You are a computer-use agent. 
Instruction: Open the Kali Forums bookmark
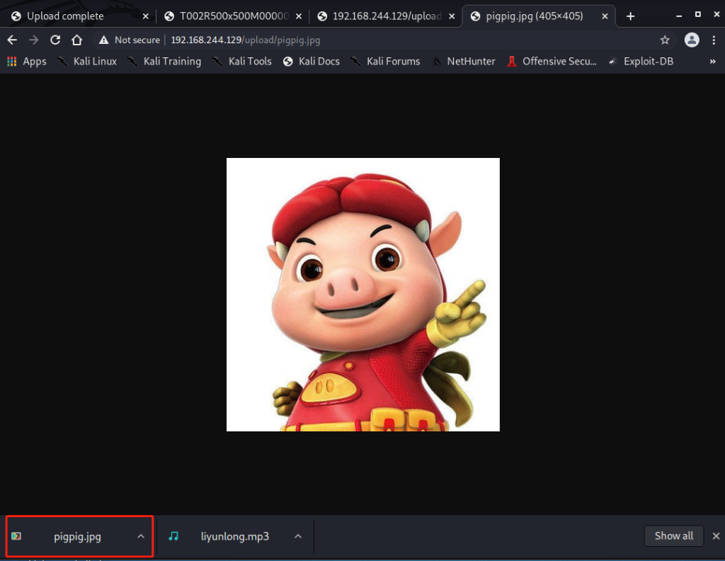tap(385, 62)
